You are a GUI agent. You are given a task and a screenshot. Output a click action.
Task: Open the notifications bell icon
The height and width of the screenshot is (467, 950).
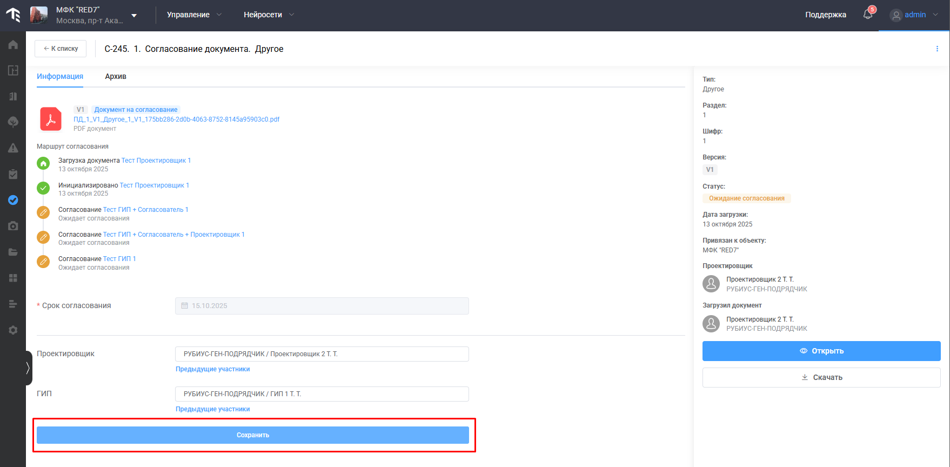click(x=868, y=15)
